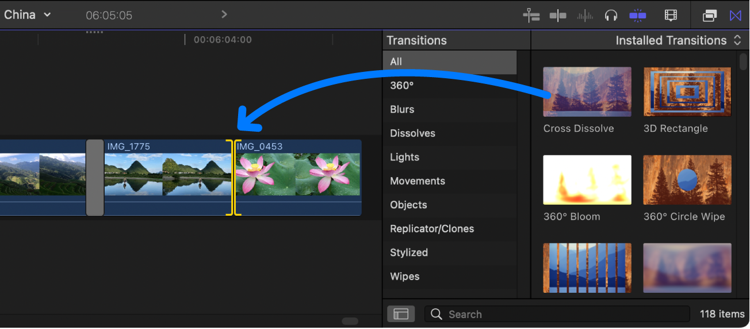Open the China project dropdown
The height and width of the screenshot is (329, 750).
(28, 15)
